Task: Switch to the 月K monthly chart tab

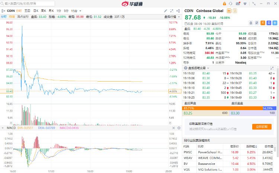Action: [x=51, y=11]
